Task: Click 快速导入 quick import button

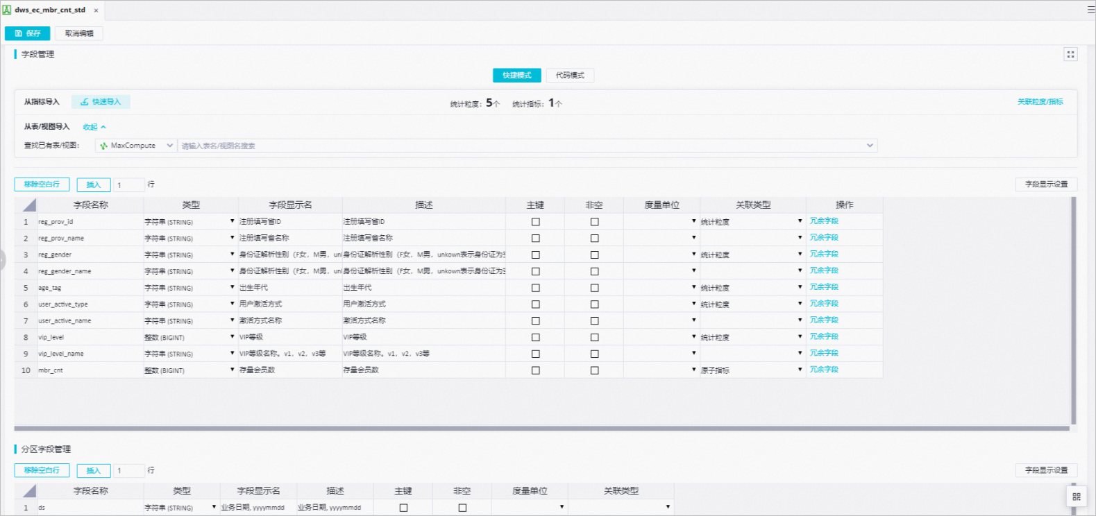Action: click(x=101, y=102)
